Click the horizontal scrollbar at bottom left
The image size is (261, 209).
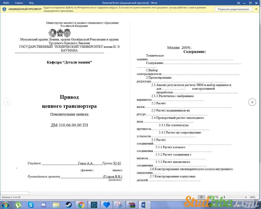click(x=14, y=193)
